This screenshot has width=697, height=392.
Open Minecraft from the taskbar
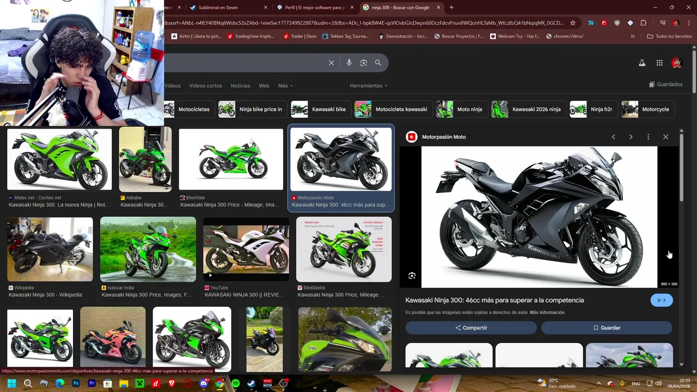139,383
